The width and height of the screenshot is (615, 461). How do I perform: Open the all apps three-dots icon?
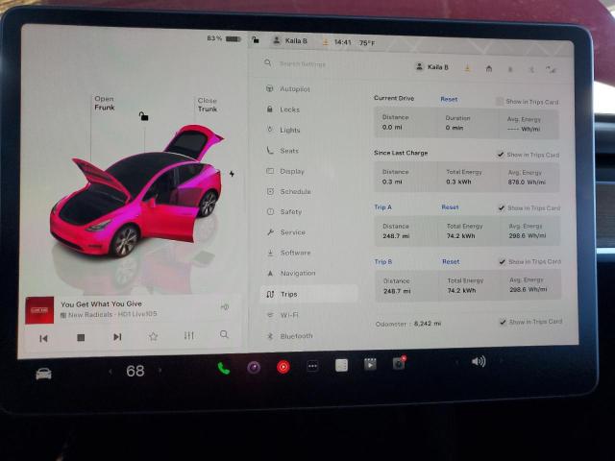pos(312,366)
